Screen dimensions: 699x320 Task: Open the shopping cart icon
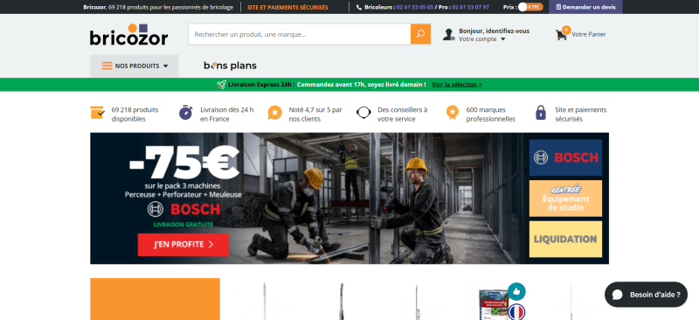[x=561, y=34]
